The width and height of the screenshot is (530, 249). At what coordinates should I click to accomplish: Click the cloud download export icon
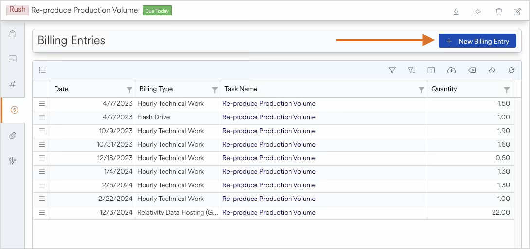[451, 70]
